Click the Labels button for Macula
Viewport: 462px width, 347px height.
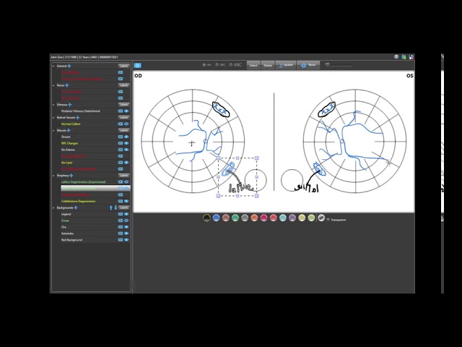tap(123, 130)
